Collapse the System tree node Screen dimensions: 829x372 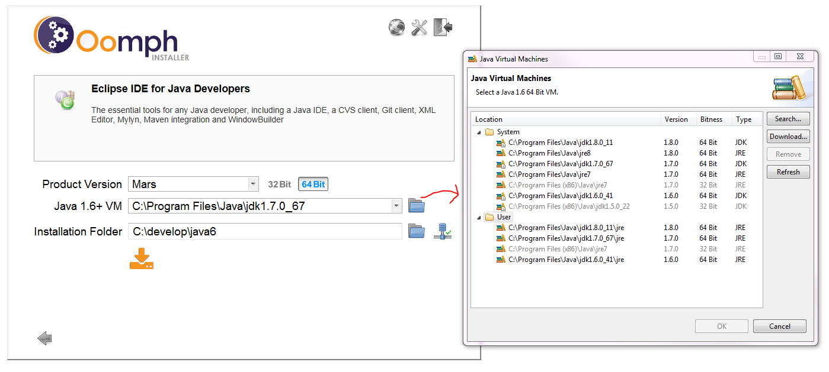click(479, 132)
